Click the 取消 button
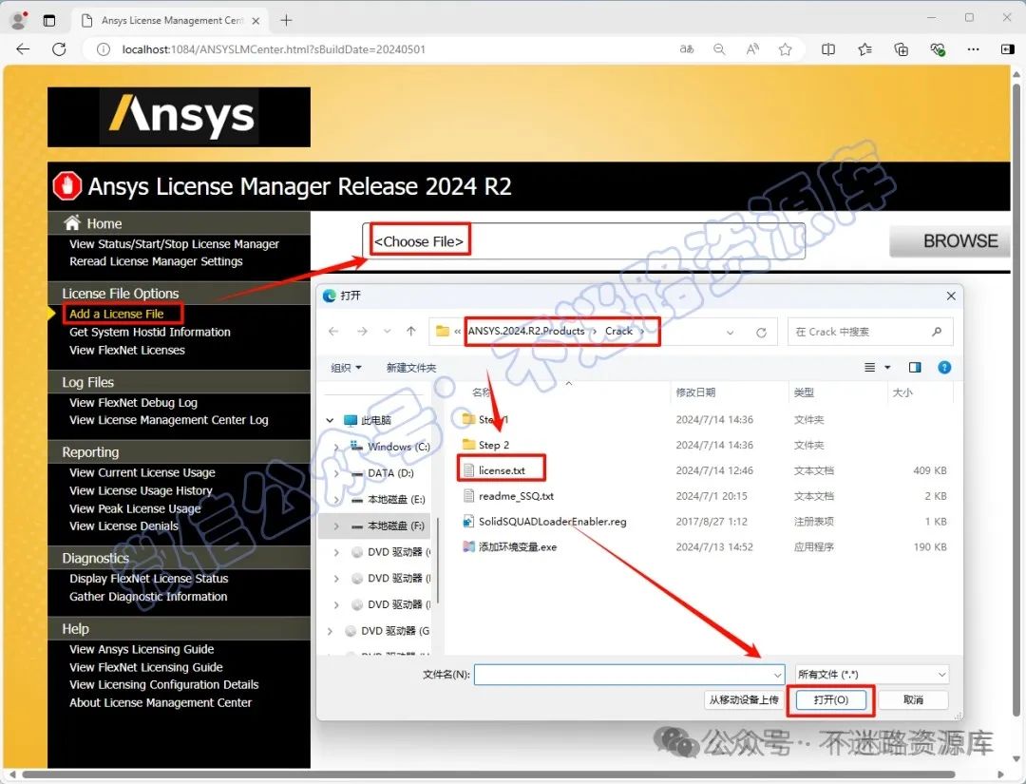The height and width of the screenshot is (784, 1026). [x=914, y=699]
